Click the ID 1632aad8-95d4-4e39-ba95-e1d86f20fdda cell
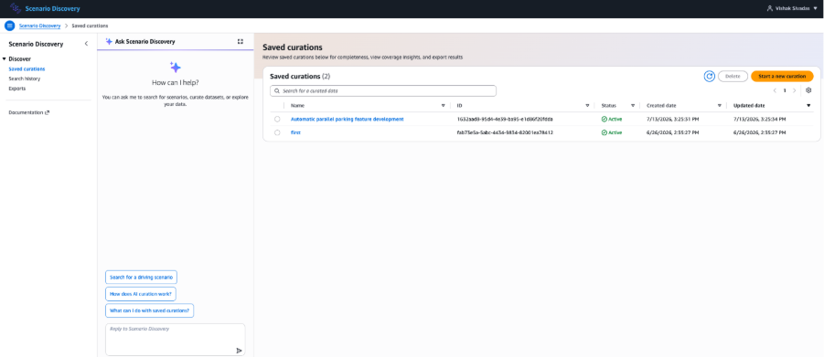This screenshot has height=357, width=824. pos(505,120)
